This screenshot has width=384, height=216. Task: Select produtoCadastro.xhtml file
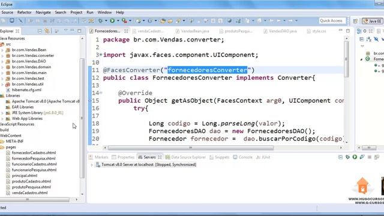(x=31, y=181)
